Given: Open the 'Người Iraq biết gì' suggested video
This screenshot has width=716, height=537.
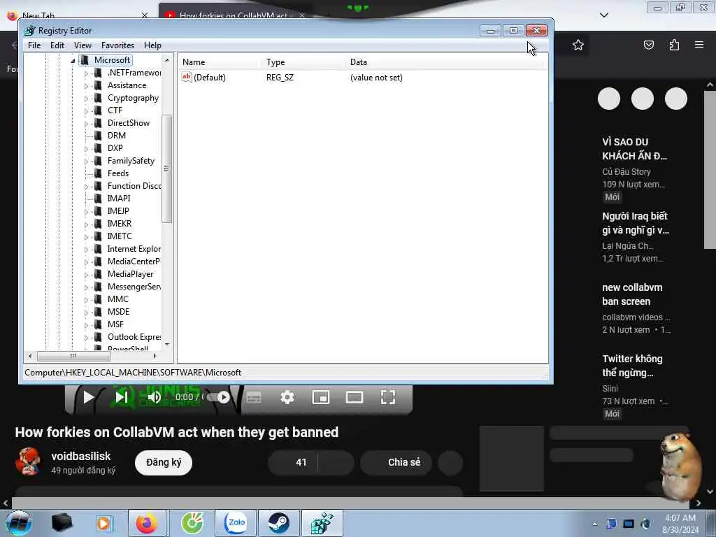Looking at the screenshot, I should click(x=635, y=223).
